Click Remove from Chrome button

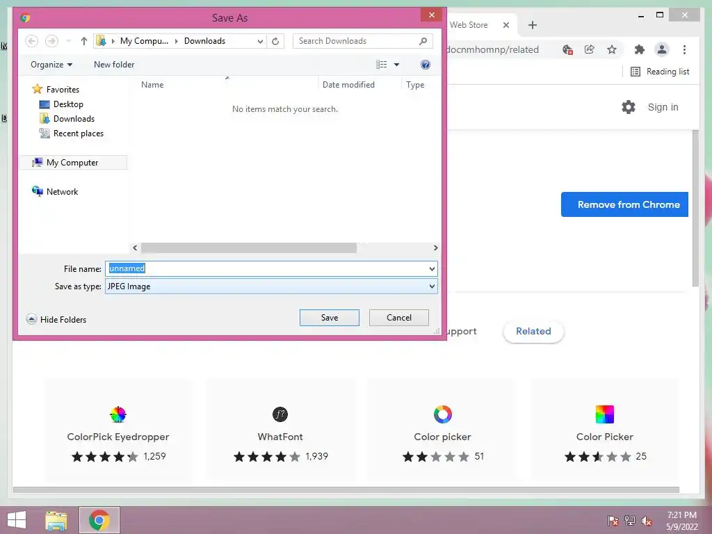coord(625,204)
